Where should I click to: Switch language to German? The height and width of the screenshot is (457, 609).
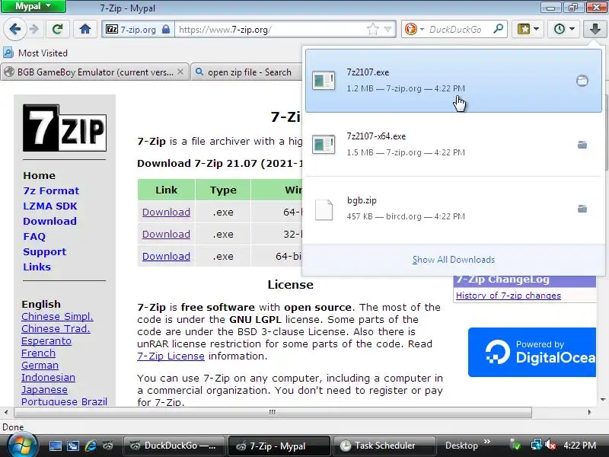(x=40, y=366)
